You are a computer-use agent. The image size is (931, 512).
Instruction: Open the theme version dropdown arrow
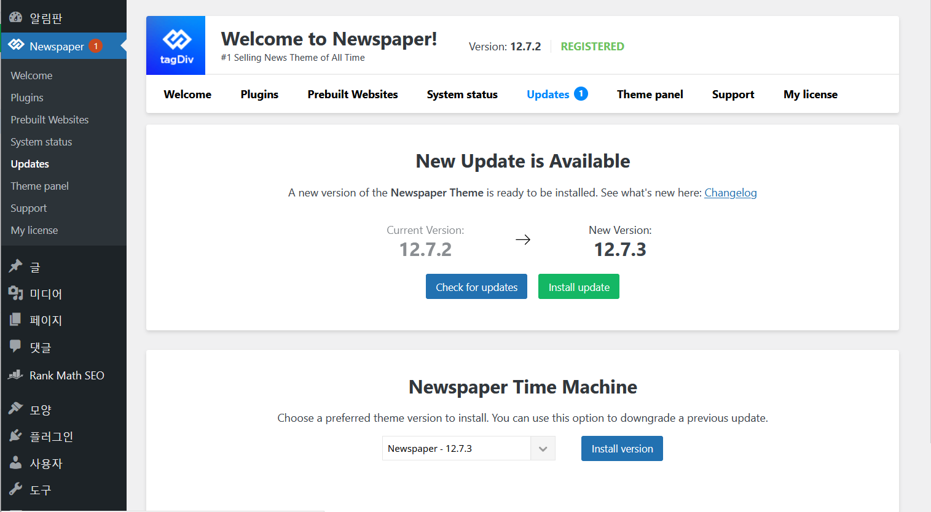pos(543,448)
